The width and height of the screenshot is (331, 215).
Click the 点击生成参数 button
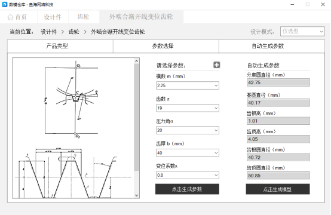click(187, 189)
